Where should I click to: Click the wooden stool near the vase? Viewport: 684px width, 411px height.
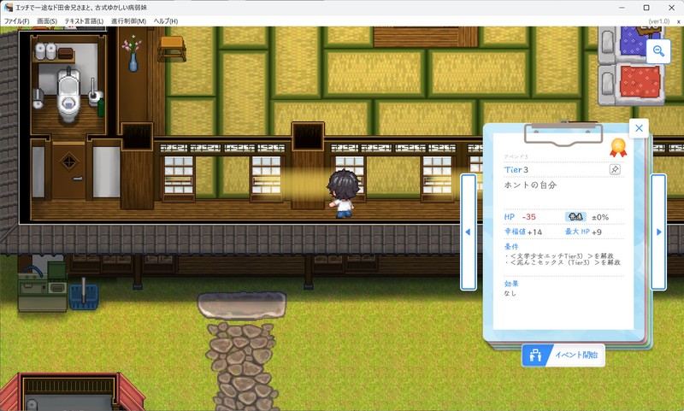[172, 46]
